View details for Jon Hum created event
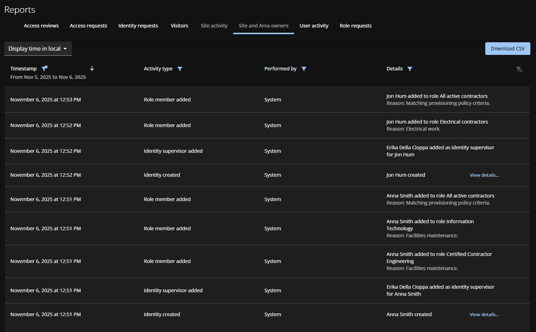The width and height of the screenshot is (536, 332). (x=484, y=175)
